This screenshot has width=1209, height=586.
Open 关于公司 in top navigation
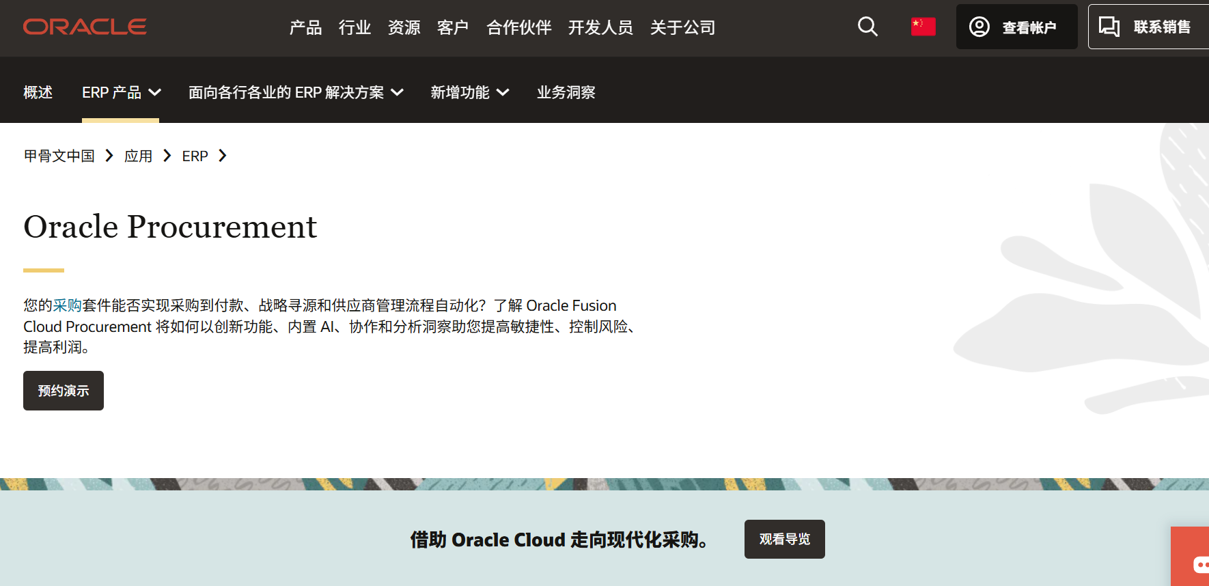pos(682,27)
